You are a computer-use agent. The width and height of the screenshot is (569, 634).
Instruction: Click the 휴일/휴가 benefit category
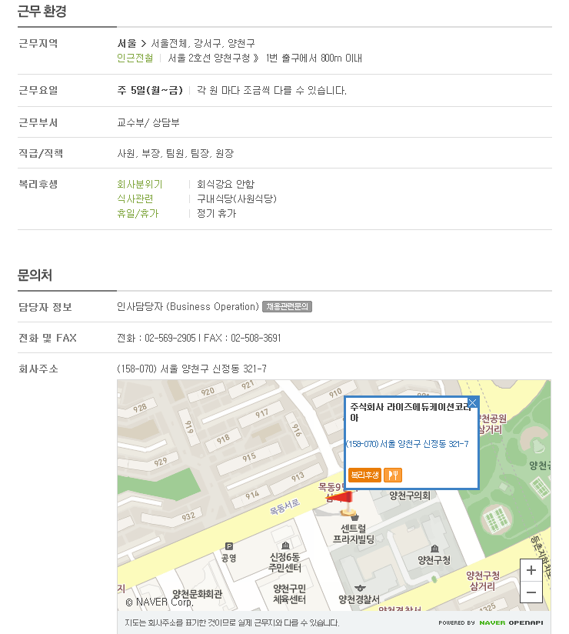pos(138,213)
